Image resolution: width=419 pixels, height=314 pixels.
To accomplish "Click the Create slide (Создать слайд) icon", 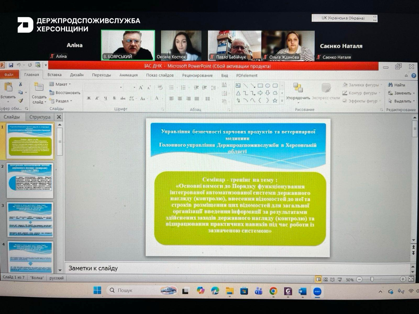I will pos(39,87).
